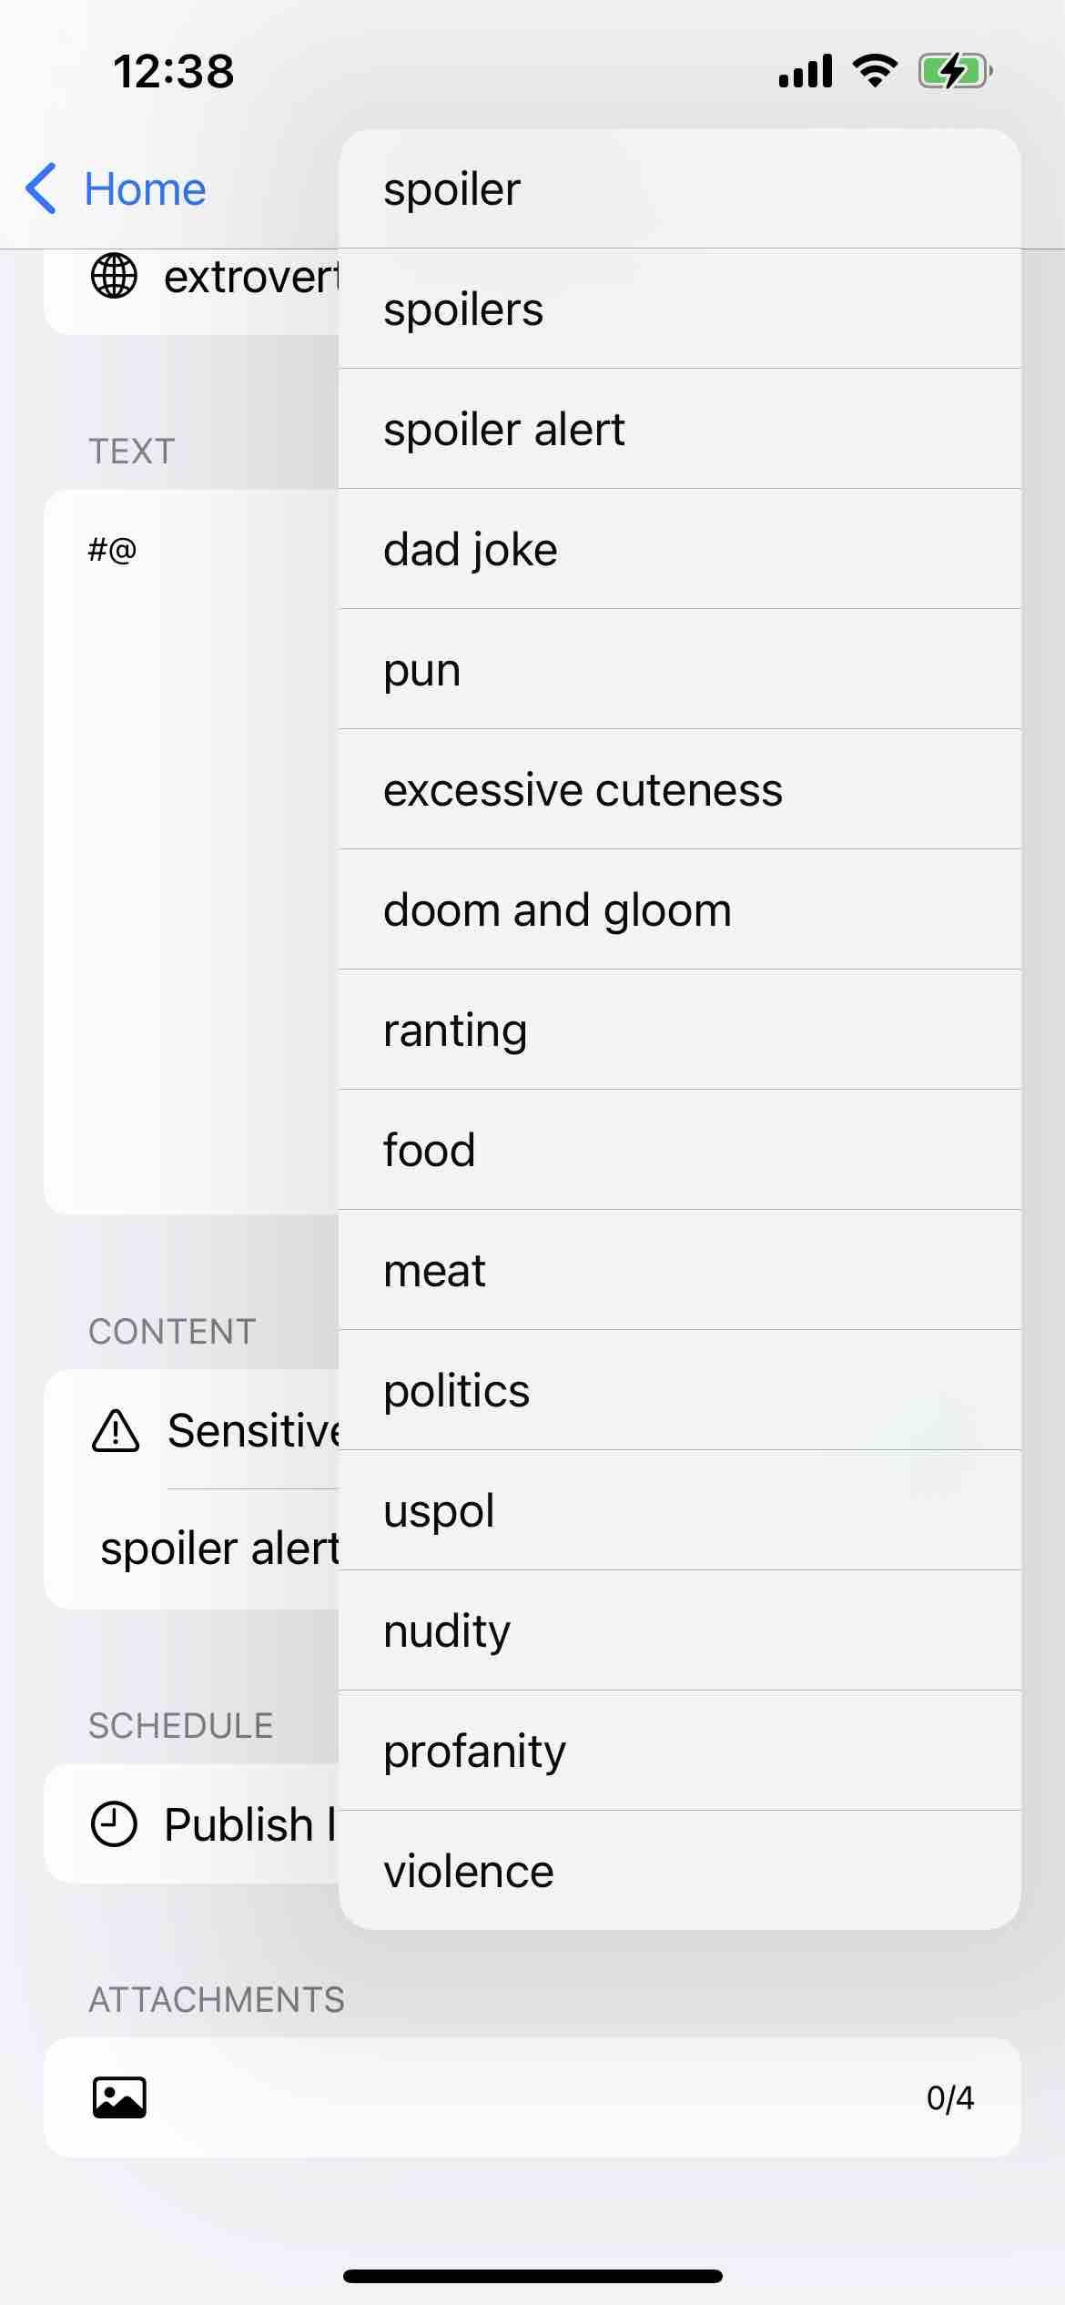
Task: Select the 'uspol' option
Action: [679, 1511]
